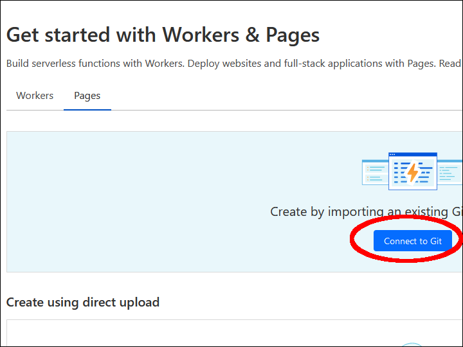This screenshot has width=463, height=347.
Task: Click the 'Build serverless functions with Workers' description
Action: tap(233, 64)
